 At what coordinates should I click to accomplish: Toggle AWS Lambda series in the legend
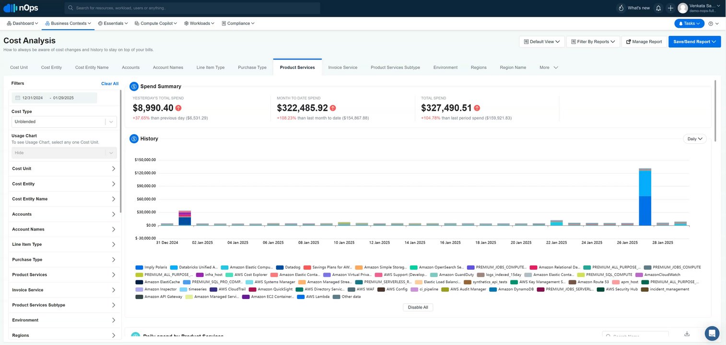click(x=313, y=297)
